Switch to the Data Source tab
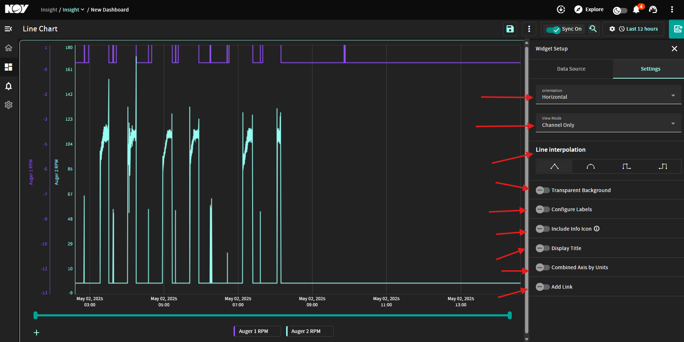This screenshot has height=342, width=684. click(x=571, y=69)
